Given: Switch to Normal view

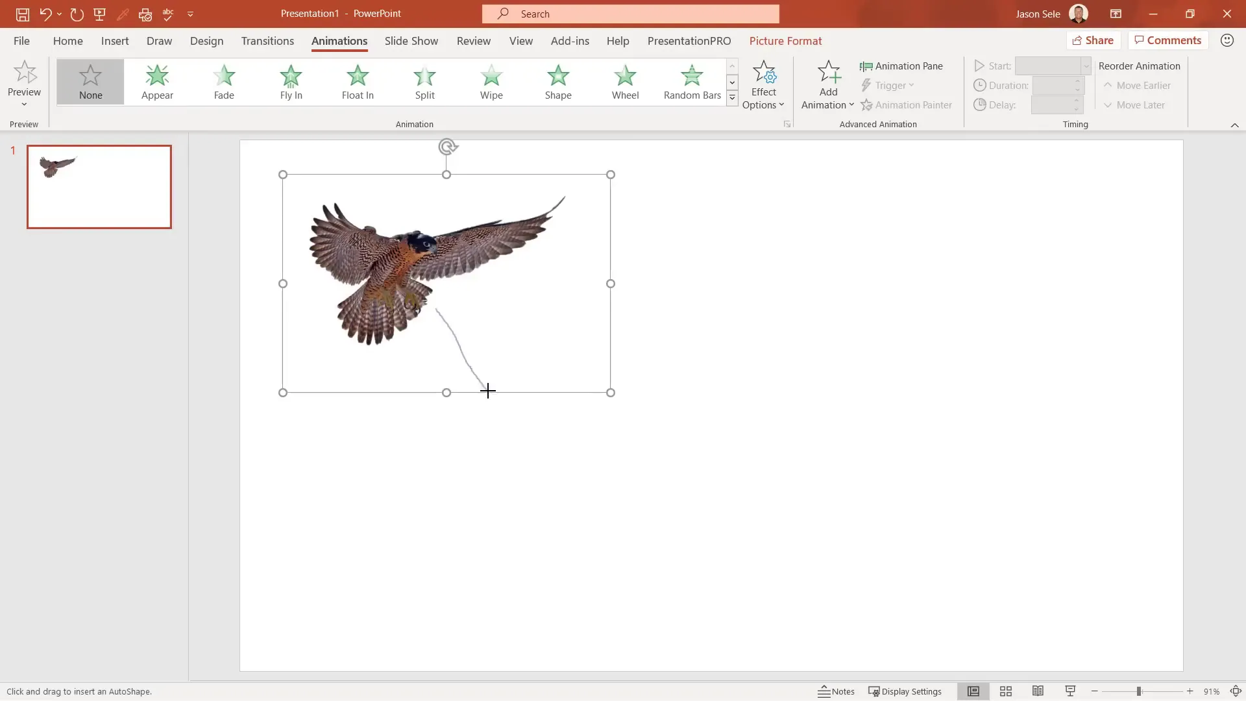Looking at the screenshot, I should (x=973, y=691).
